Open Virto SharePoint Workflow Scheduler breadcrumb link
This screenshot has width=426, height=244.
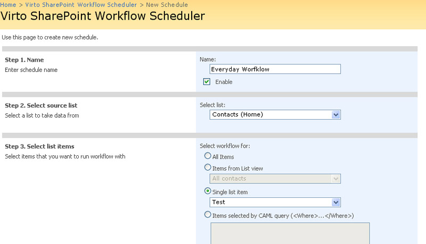[x=81, y=5]
